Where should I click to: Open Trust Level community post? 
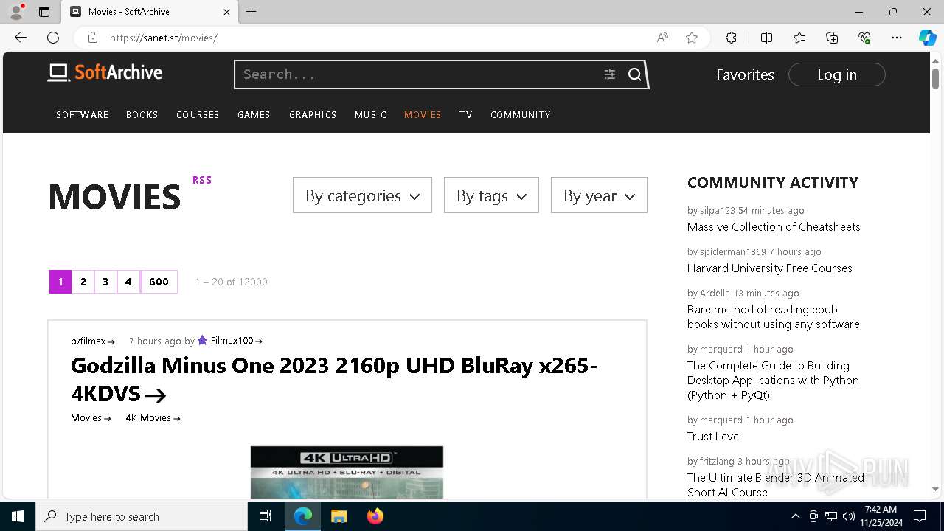pyautogui.click(x=714, y=437)
